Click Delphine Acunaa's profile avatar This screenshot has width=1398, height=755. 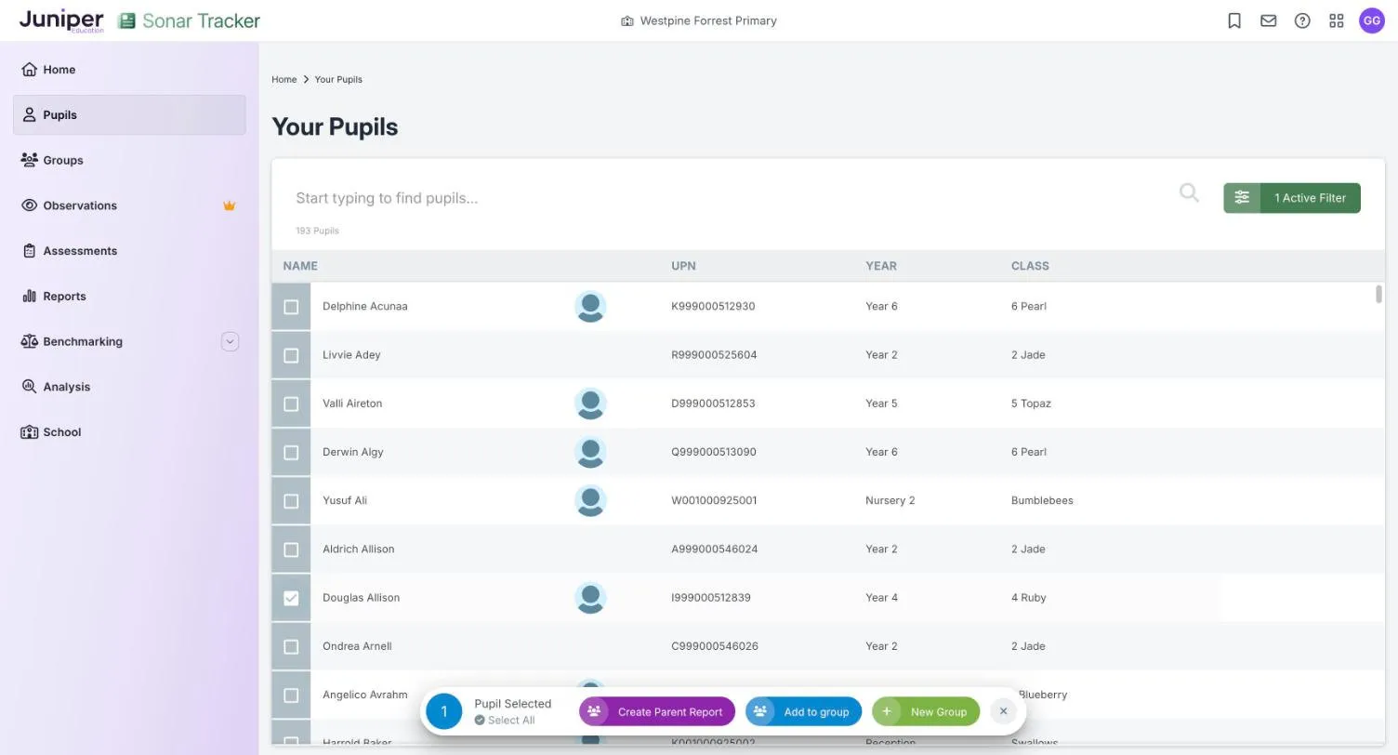pos(590,306)
